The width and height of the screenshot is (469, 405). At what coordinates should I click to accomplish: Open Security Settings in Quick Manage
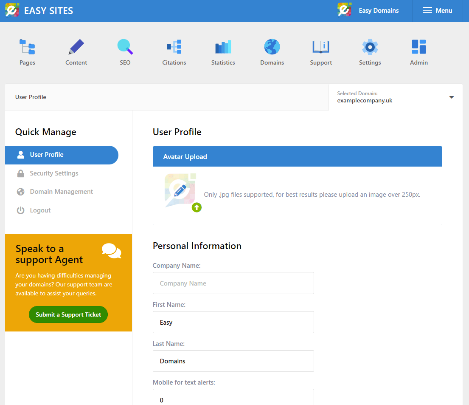[x=54, y=173]
